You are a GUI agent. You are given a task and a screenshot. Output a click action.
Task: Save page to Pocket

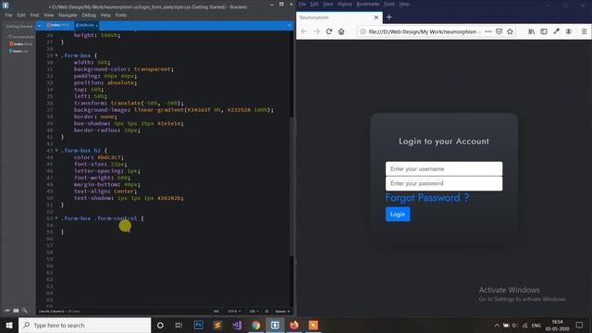(x=499, y=31)
